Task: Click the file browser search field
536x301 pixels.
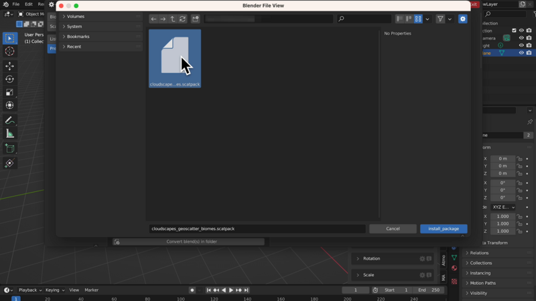Action: [364, 19]
